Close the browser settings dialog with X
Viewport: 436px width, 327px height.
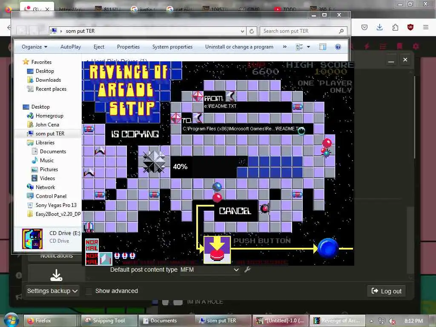point(405,60)
